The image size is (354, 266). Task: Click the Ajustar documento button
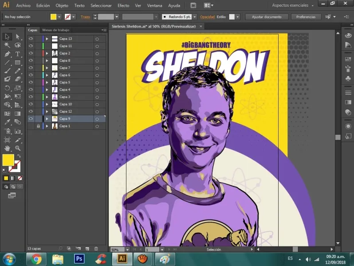267,17
